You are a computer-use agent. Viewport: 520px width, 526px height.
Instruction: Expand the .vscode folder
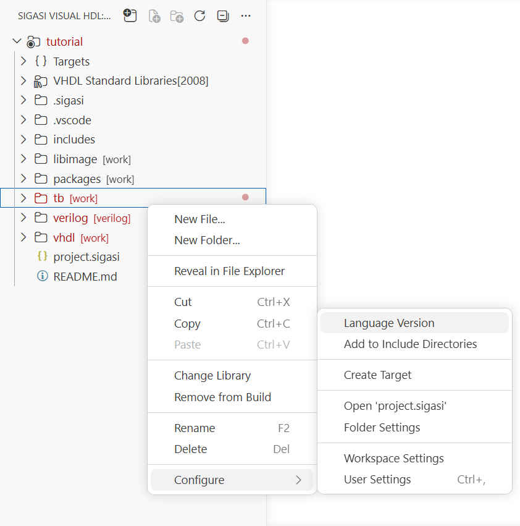[x=23, y=120]
